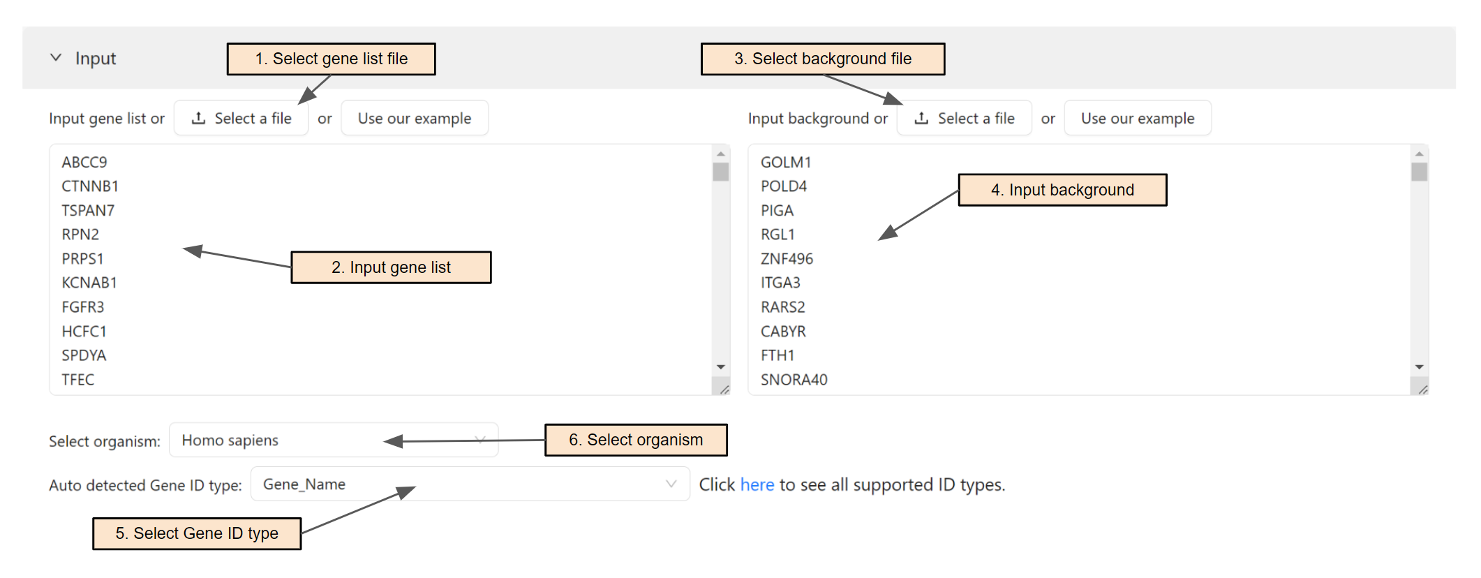Image resolution: width=1481 pixels, height=578 pixels.
Task: Click upload icon for gene list file
Action: point(199,119)
